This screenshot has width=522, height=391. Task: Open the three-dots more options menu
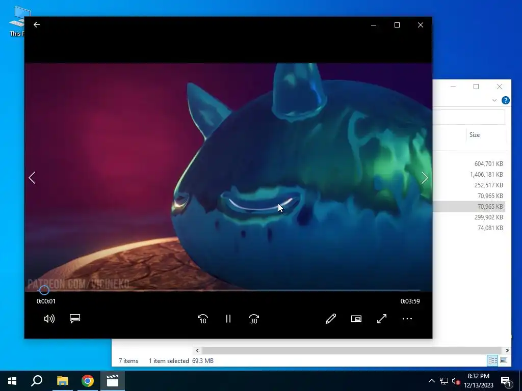point(407,319)
